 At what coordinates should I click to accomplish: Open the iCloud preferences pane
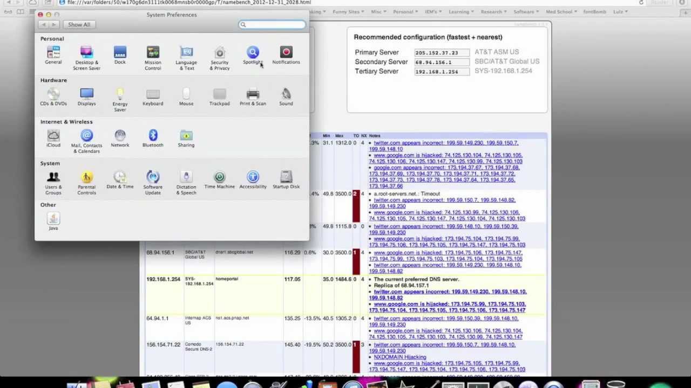53,138
